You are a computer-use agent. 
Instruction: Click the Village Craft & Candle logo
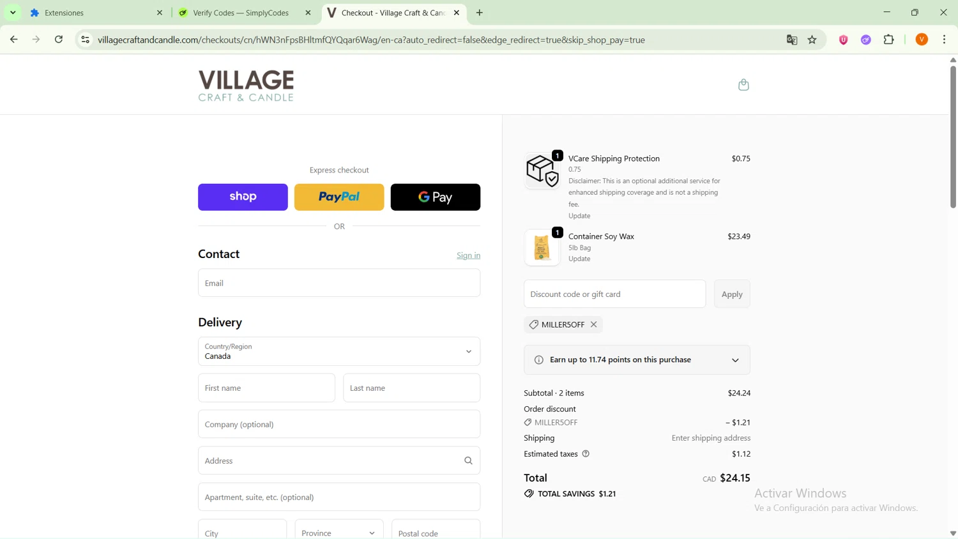click(246, 86)
